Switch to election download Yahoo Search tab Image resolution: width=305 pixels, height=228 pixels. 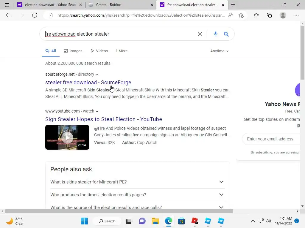(50, 5)
